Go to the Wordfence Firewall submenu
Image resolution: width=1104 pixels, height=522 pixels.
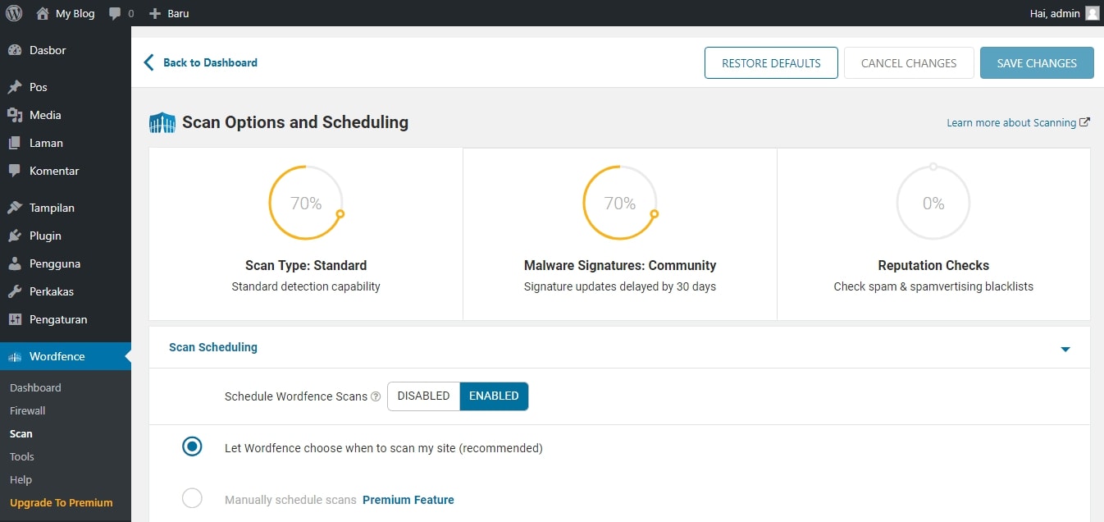click(28, 410)
